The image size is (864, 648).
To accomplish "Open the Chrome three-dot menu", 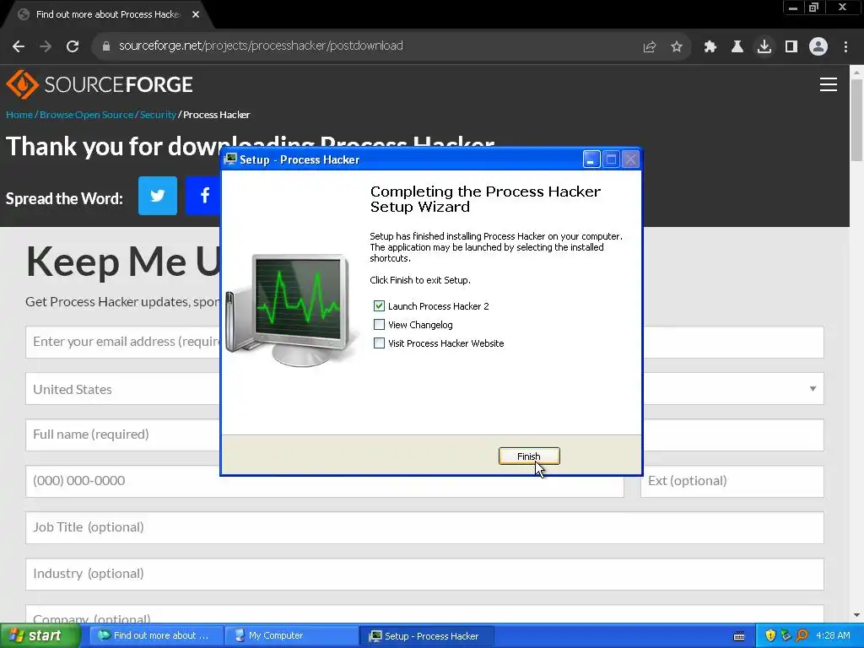I will click(x=845, y=47).
